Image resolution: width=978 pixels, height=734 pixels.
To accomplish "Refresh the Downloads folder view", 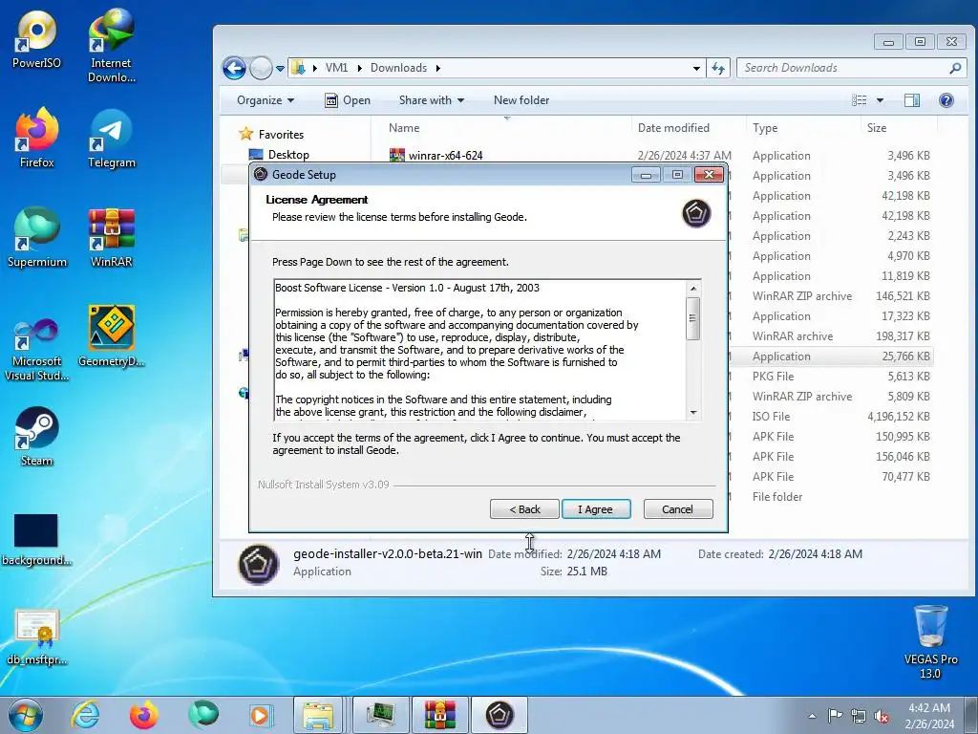I will [x=718, y=68].
